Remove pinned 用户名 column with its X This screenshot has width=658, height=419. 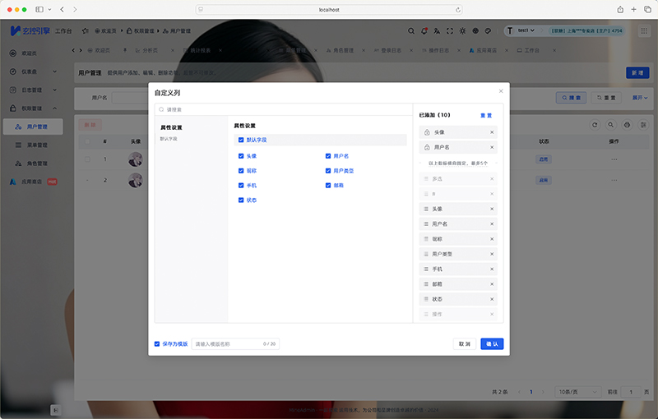point(492,148)
